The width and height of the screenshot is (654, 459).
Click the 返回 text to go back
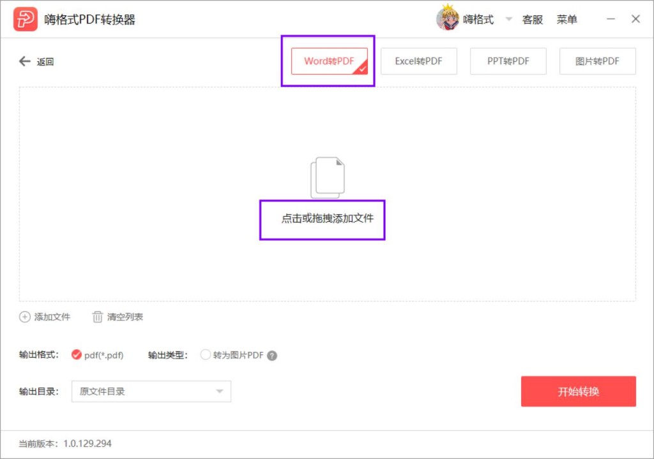[x=45, y=62]
